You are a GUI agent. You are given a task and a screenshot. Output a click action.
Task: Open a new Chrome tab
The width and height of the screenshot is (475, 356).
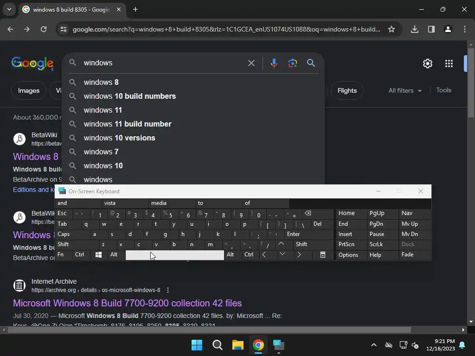click(135, 9)
